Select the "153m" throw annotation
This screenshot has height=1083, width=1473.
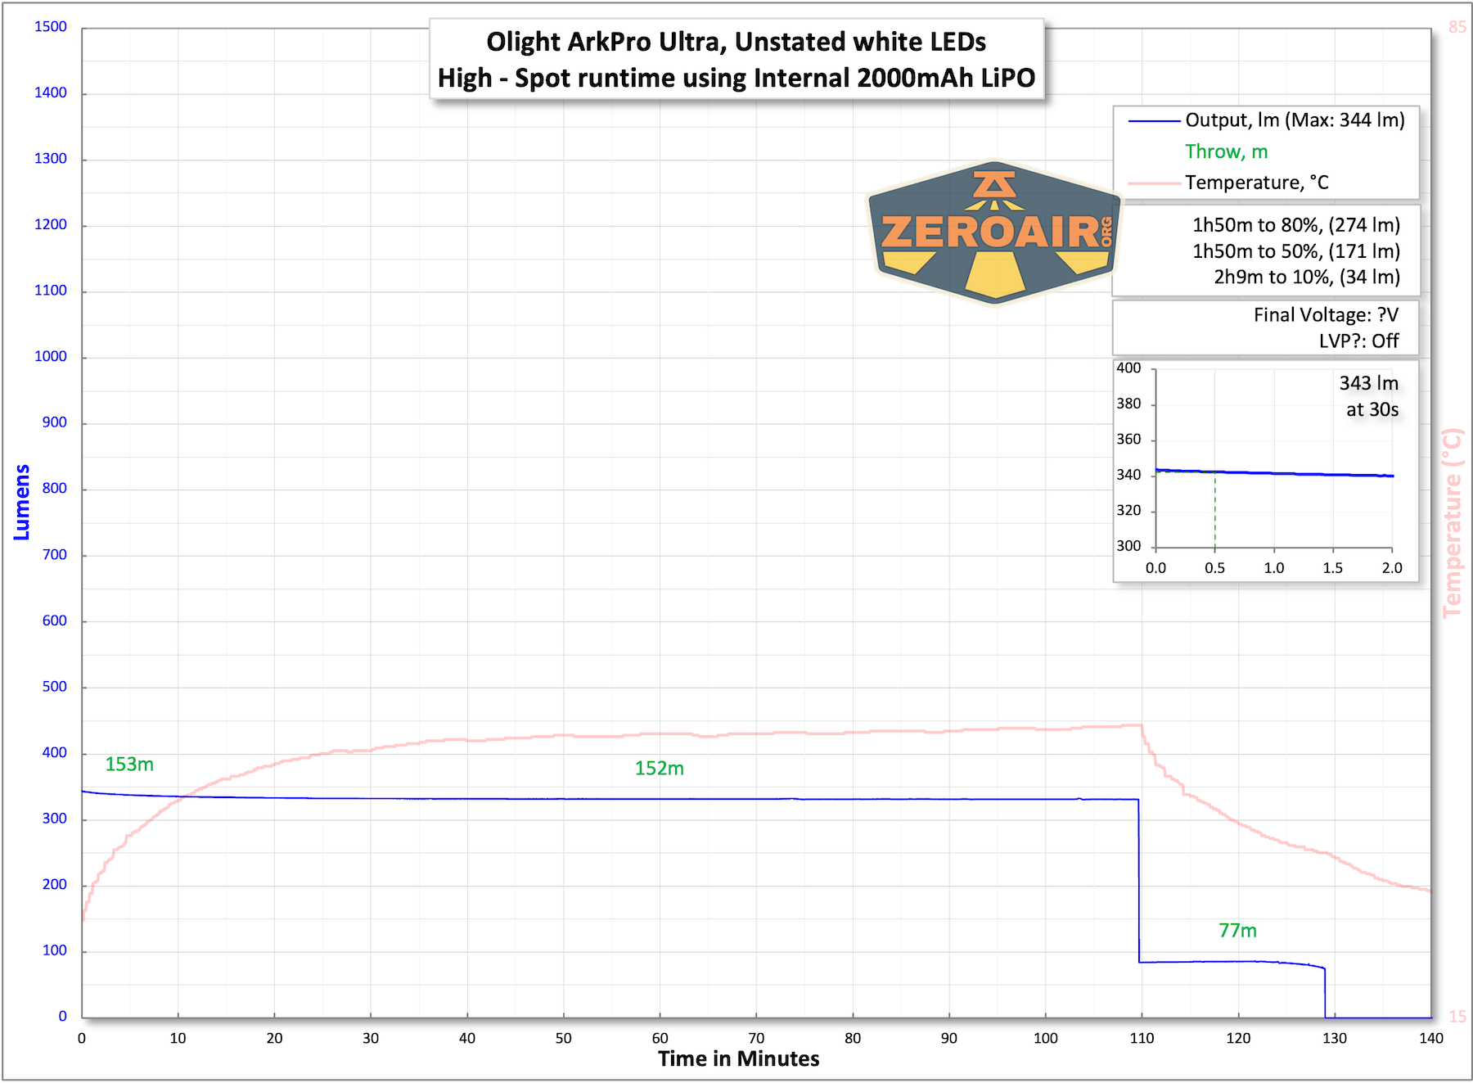[129, 765]
